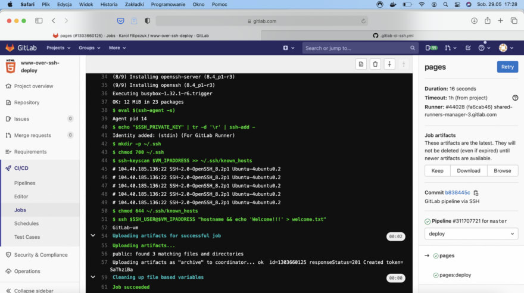This screenshot has height=293, width=524.
Task: Select the pages job GitLab tab
Action: click(130, 35)
